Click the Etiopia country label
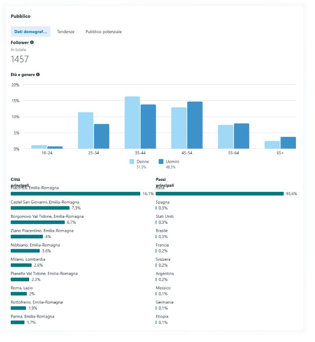315x342 pixels. pos(162,317)
